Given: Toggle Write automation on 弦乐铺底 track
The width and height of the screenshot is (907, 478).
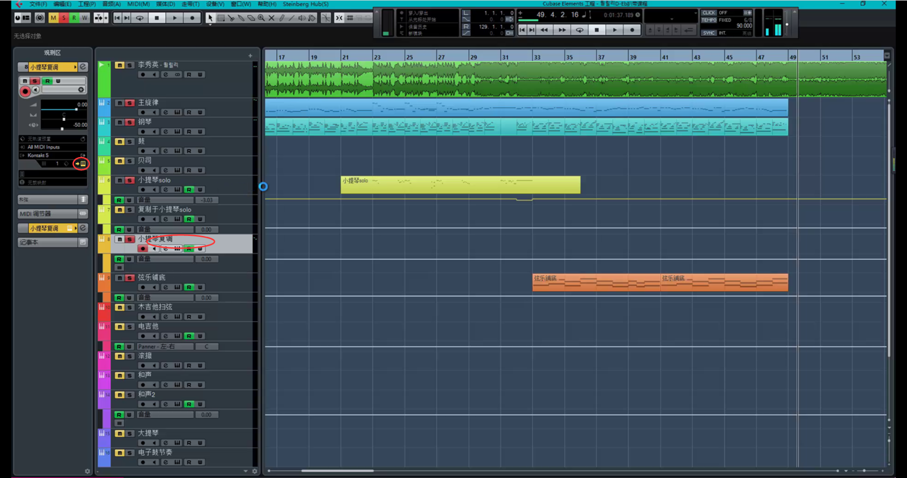Looking at the screenshot, I should tap(200, 287).
